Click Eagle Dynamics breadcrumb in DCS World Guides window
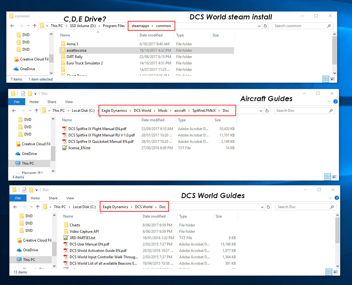 point(115,207)
